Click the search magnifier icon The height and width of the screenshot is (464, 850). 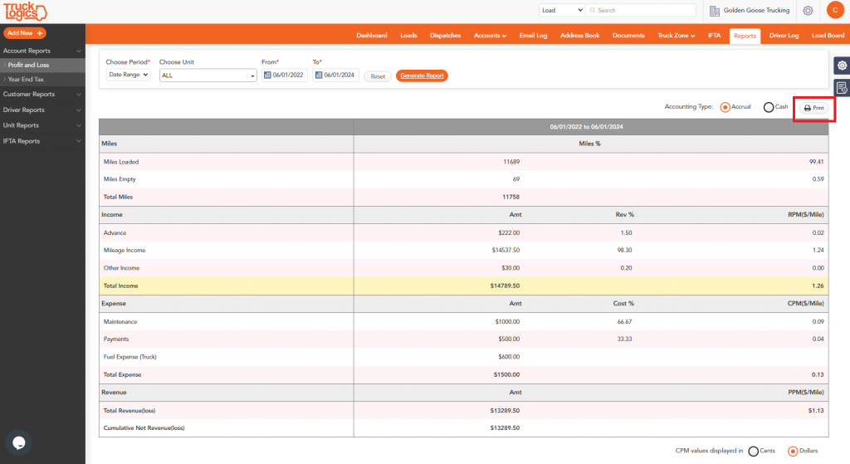coord(593,10)
